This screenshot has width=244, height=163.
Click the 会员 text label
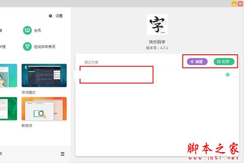pyautogui.click(x=38, y=30)
